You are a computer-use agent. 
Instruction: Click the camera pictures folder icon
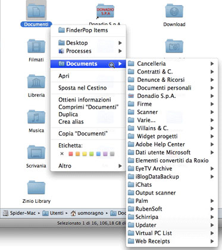174,46
